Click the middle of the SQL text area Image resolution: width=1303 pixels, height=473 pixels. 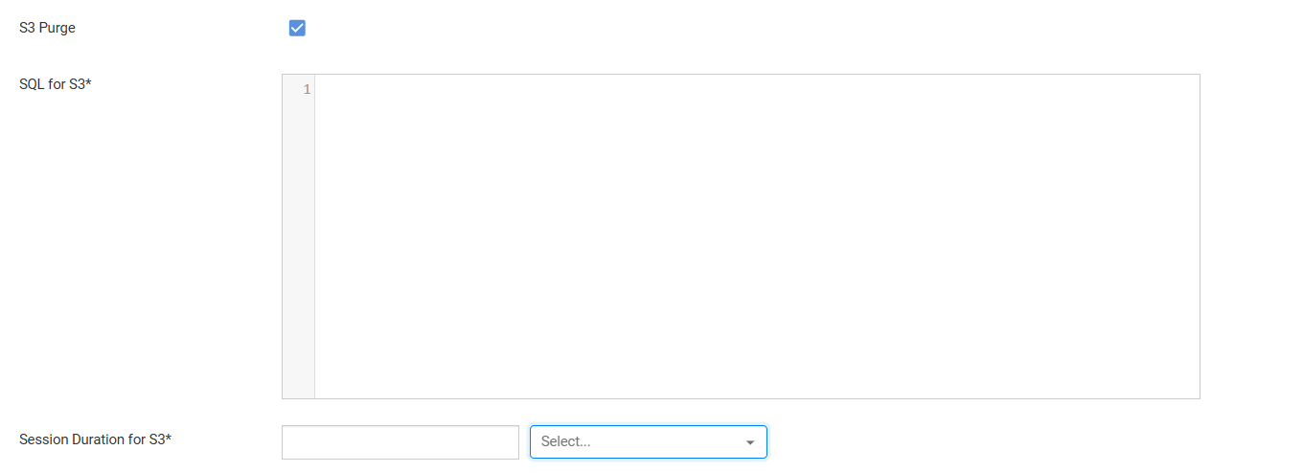pos(757,236)
